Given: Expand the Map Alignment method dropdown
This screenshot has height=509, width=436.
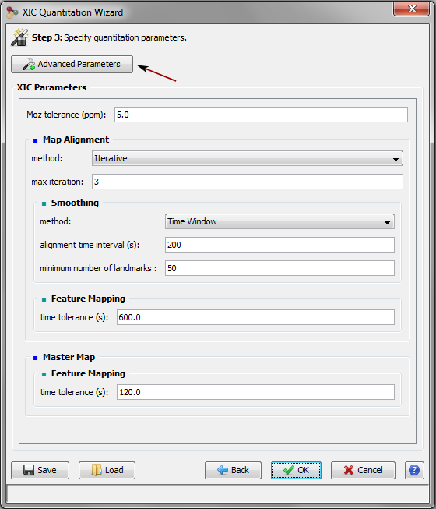Looking at the screenshot, I should point(248,158).
